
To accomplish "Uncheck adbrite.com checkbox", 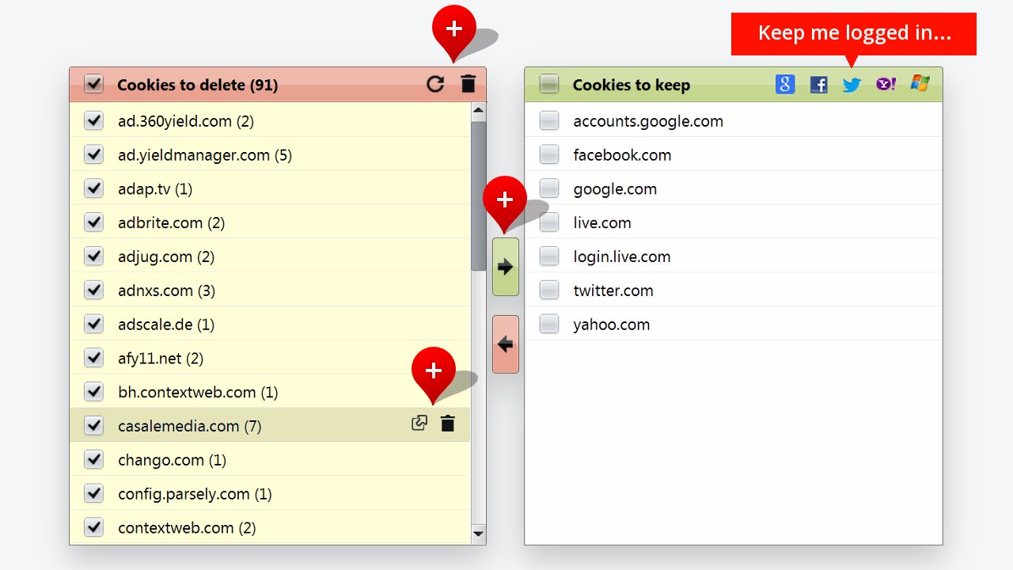I will coord(94,222).
